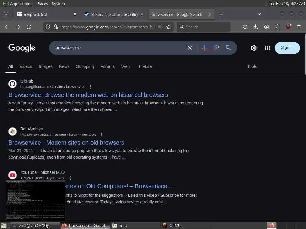Search by image with Google Lens icon

click(216, 48)
